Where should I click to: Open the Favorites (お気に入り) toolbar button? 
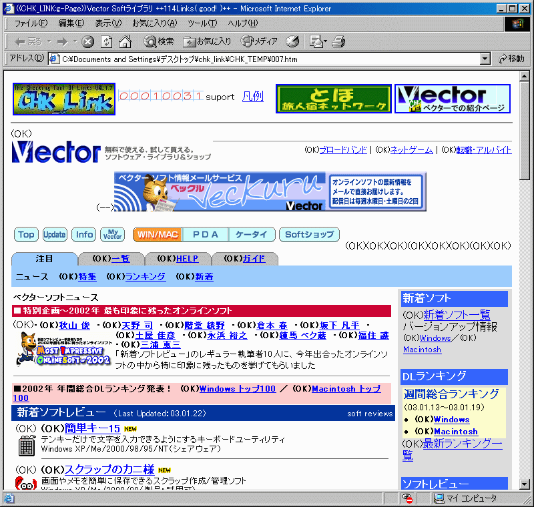coord(207,41)
